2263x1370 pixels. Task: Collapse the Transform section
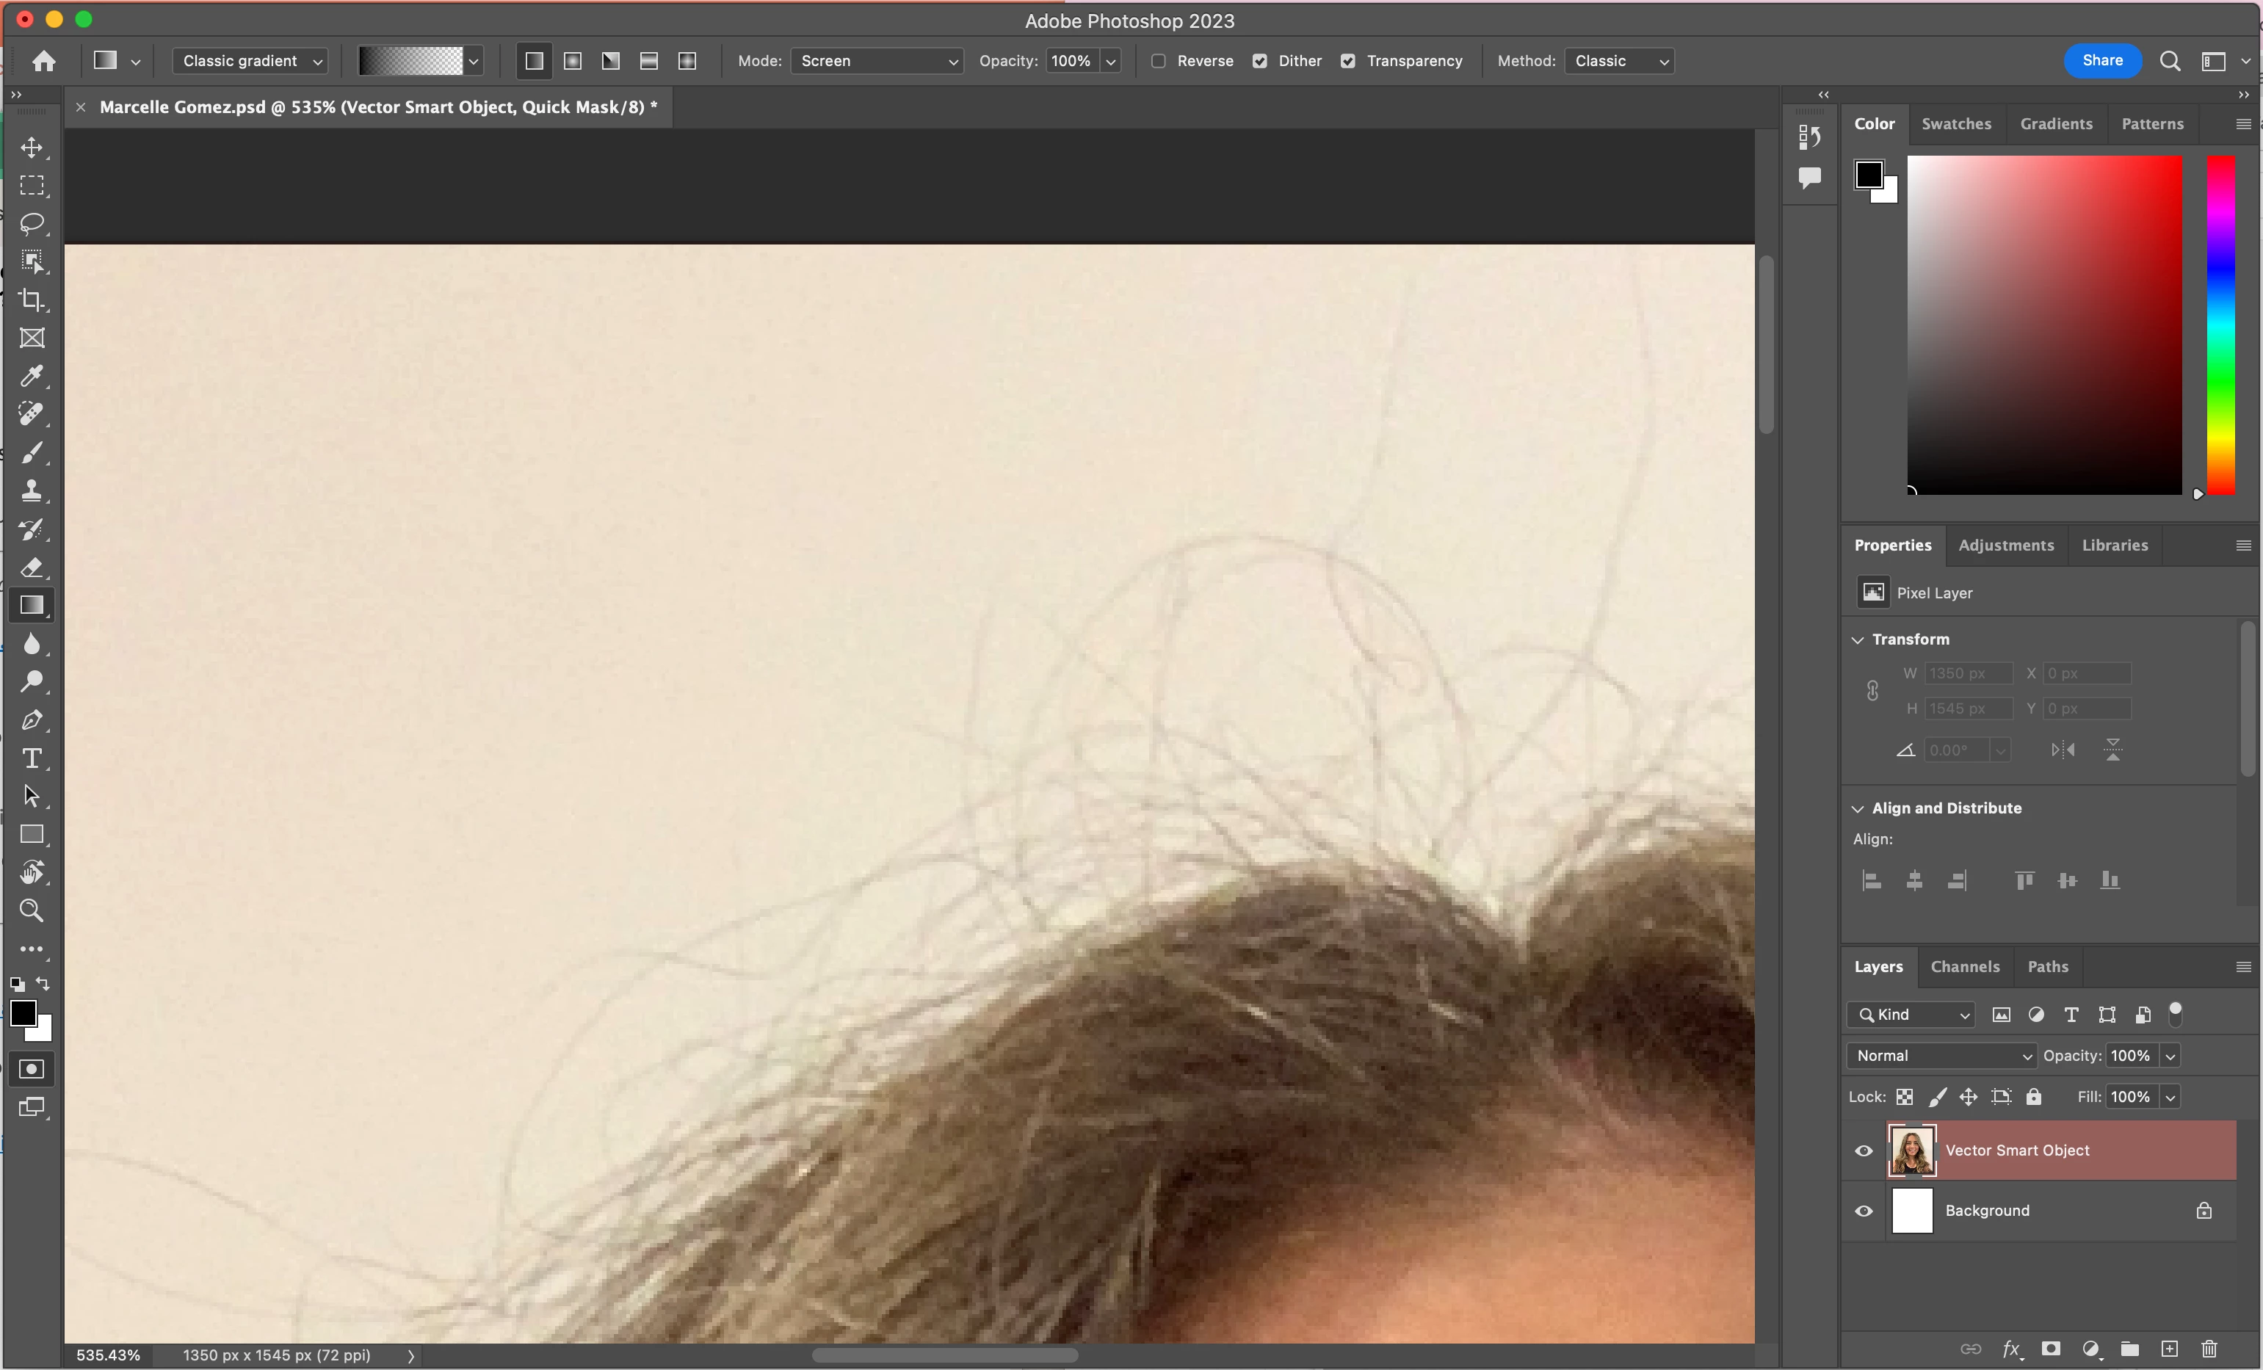point(1858,639)
